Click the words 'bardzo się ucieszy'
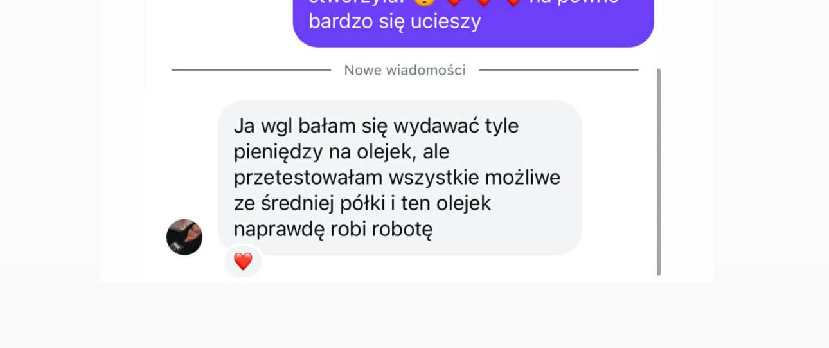This screenshot has width=829, height=348. point(395,21)
